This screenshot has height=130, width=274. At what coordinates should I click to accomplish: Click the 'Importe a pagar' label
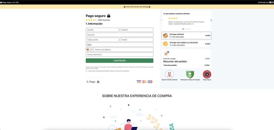[169, 59]
